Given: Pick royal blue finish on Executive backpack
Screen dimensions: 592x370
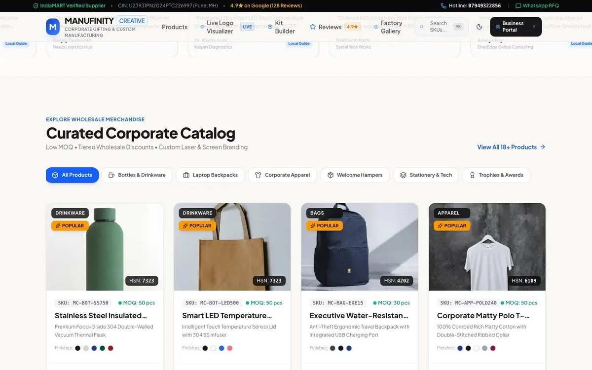Looking at the screenshot, I should [x=349, y=348].
